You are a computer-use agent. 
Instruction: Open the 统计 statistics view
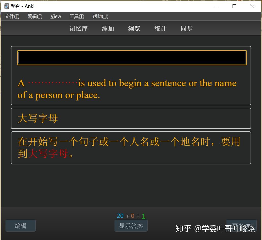(x=160, y=28)
